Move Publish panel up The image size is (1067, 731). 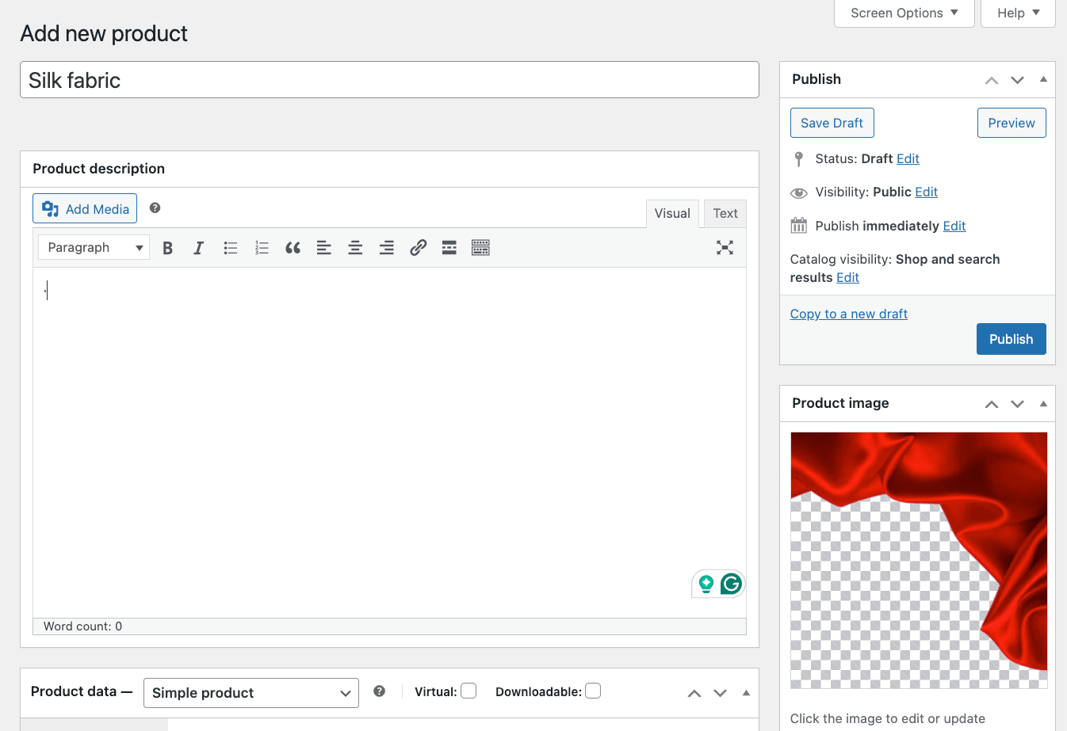(992, 80)
